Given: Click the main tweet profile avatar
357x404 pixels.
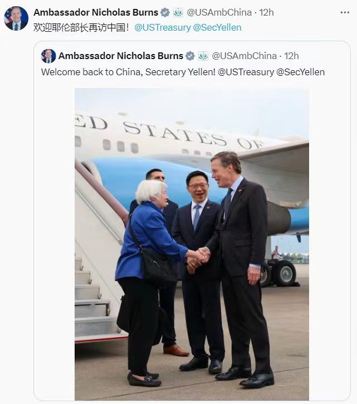Looking at the screenshot, I should point(16,18).
